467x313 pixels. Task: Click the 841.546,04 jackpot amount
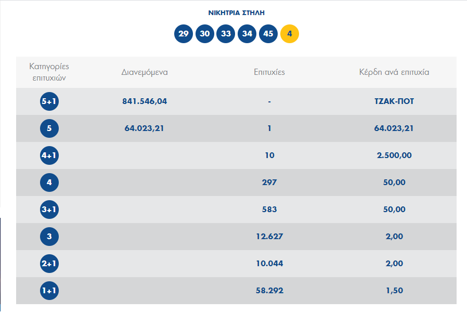point(145,101)
